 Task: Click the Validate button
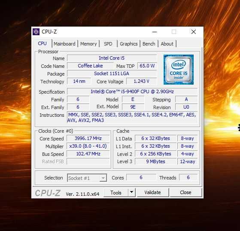tap(153, 193)
